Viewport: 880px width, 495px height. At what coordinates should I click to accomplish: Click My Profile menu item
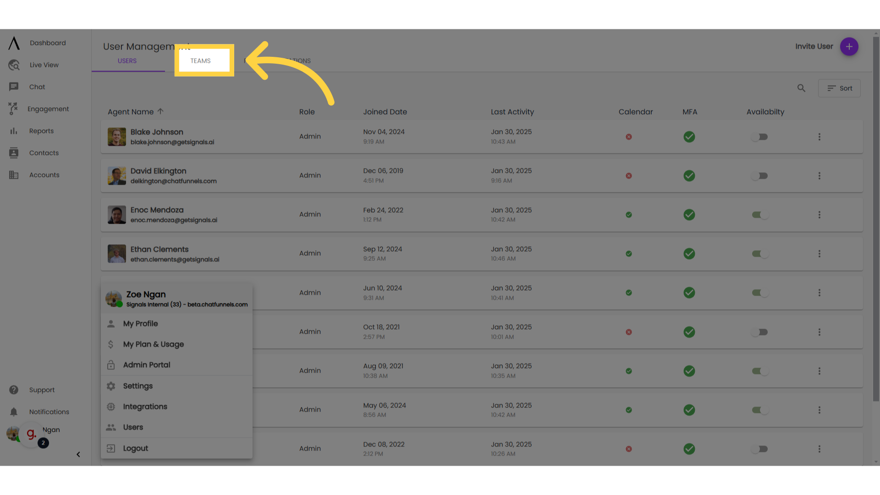coord(140,323)
